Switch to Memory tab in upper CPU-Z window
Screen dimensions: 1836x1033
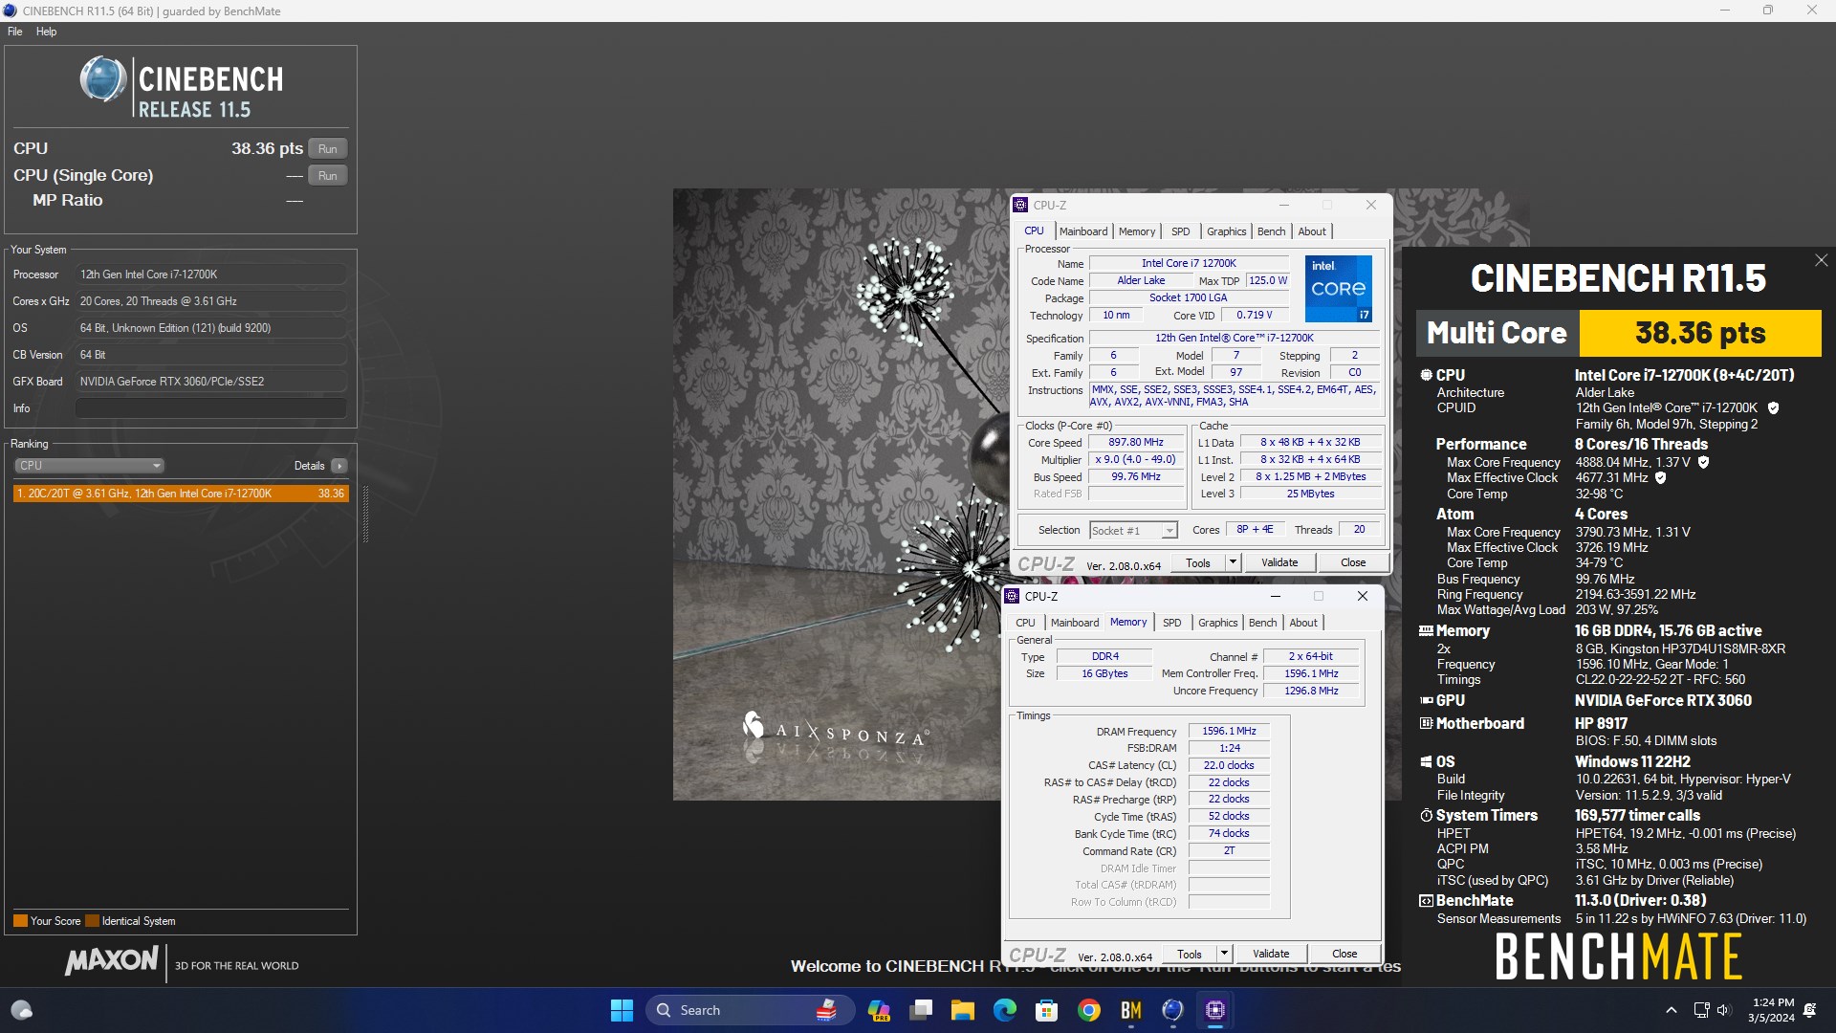[x=1137, y=231]
